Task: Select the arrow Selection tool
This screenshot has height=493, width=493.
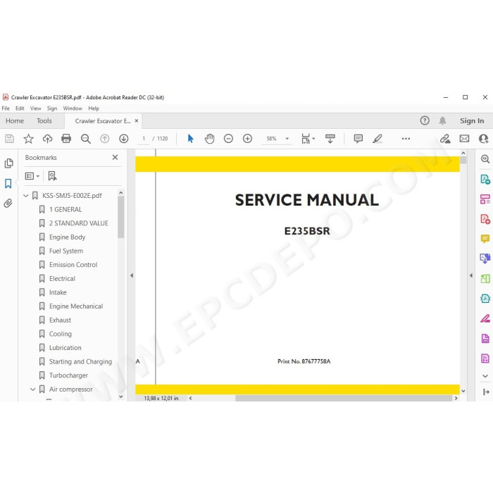Action: (190, 139)
